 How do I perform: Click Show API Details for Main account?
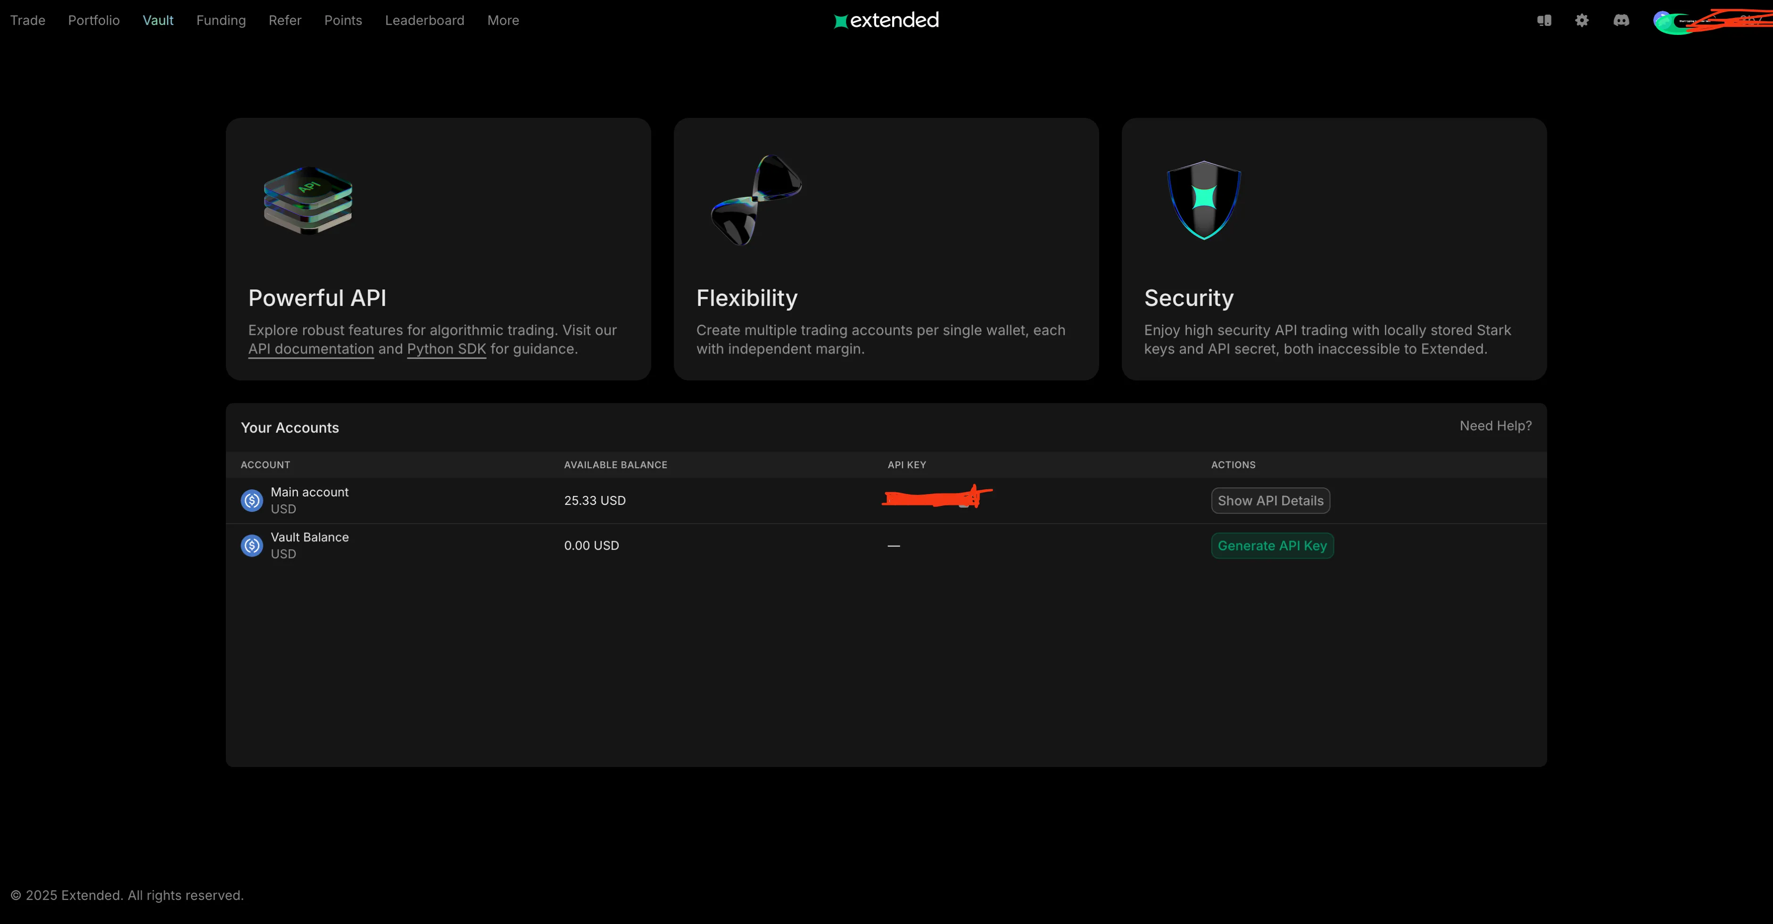[x=1270, y=500]
